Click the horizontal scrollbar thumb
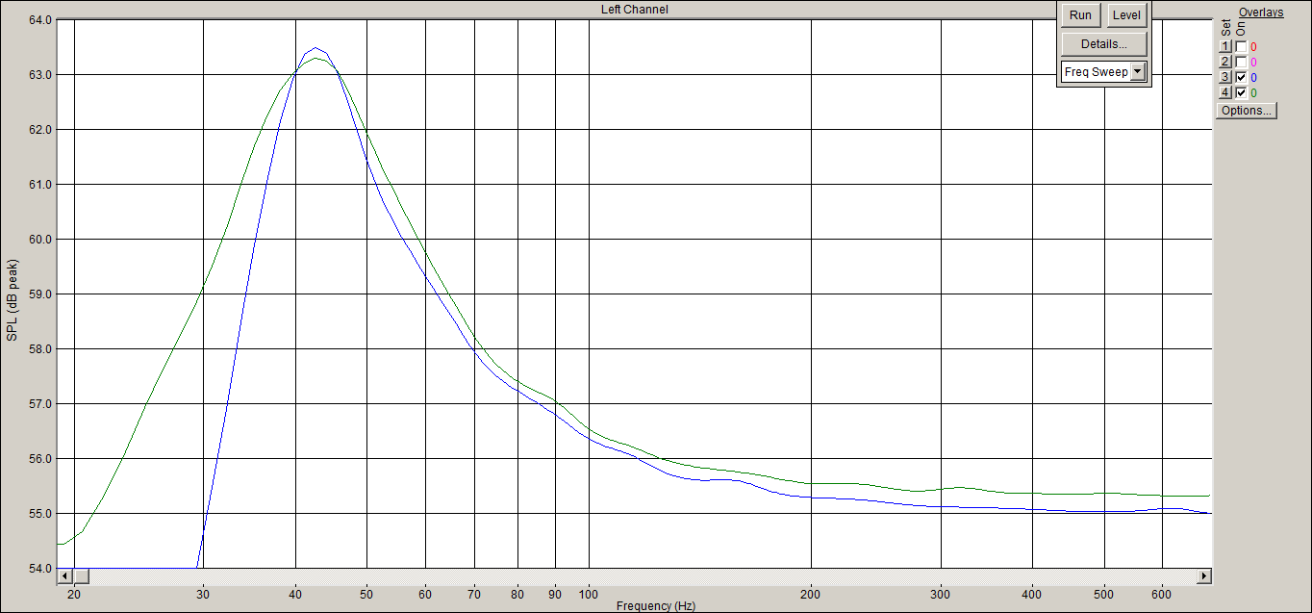This screenshot has width=1312, height=613. (81, 575)
